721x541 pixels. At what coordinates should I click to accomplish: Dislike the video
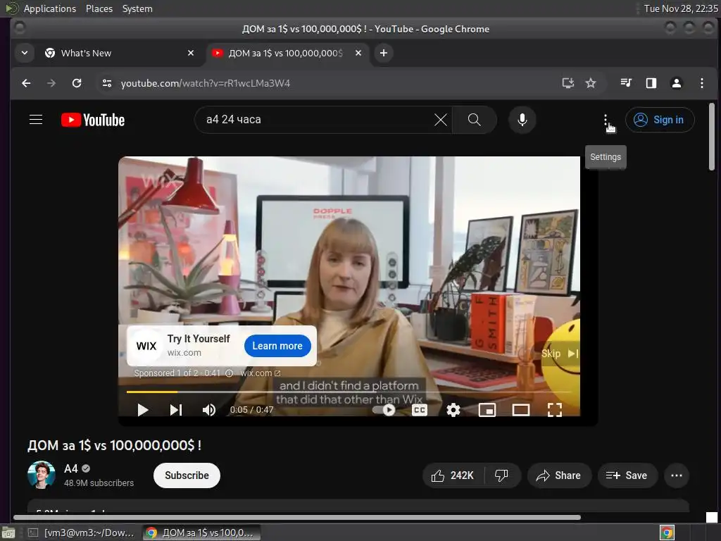[x=501, y=475]
